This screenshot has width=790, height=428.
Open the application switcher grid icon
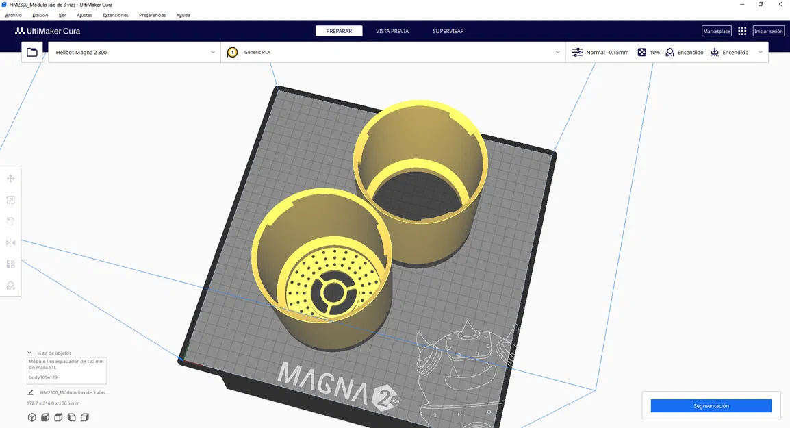[x=742, y=32]
